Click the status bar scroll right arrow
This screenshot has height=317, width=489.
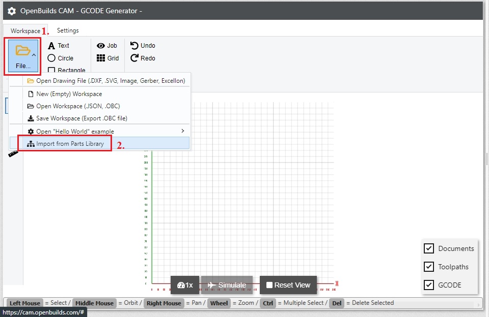(x=478, y=305)
